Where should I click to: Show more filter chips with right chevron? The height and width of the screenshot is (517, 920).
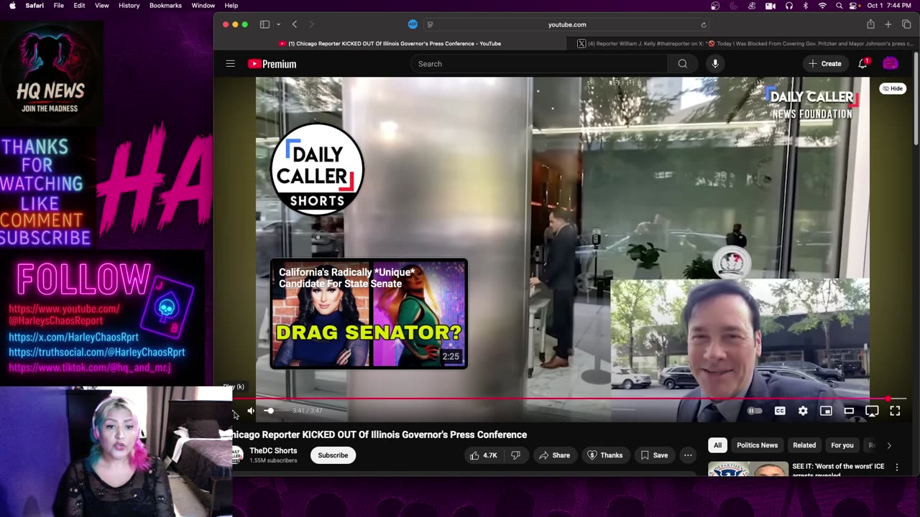889,445
